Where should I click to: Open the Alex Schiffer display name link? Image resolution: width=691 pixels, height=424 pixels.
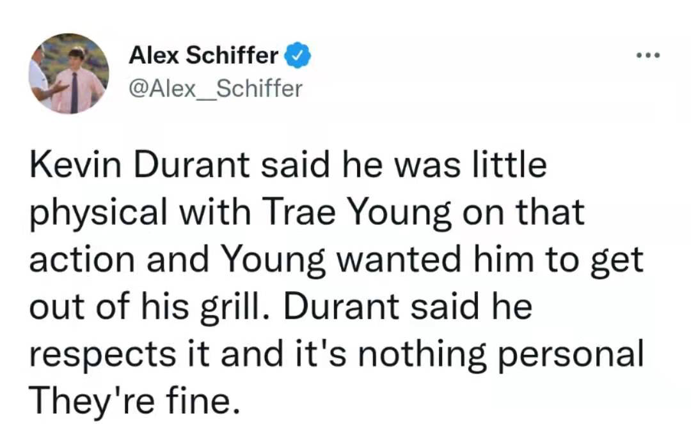[x=203, y=56]
